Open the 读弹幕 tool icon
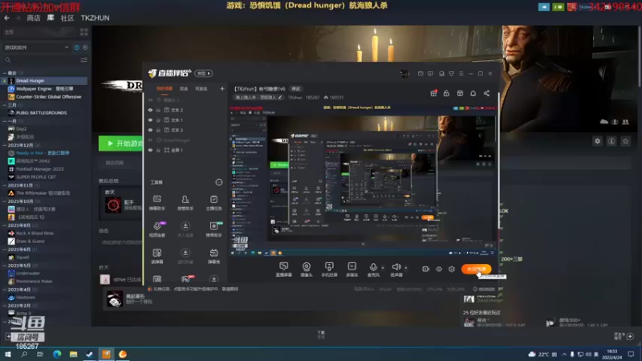Screen dimensions: 642x361 157,256
